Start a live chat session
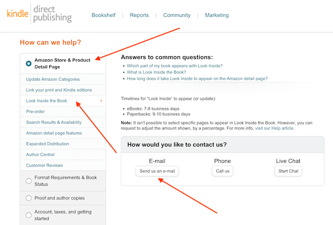The width and height of the screenshot is (333, 225). coord(287,171)
